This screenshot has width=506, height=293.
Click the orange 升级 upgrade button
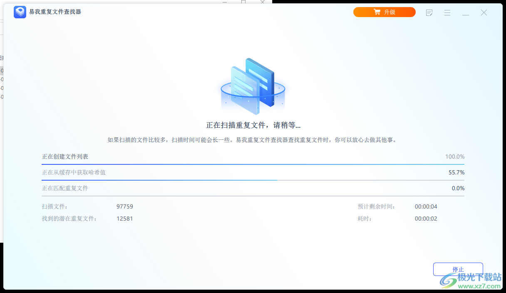click(x=384, y=12)
